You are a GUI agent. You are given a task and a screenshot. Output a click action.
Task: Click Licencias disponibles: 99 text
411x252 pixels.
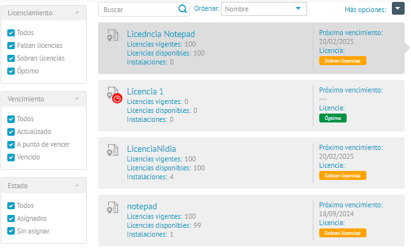(164, 225)
